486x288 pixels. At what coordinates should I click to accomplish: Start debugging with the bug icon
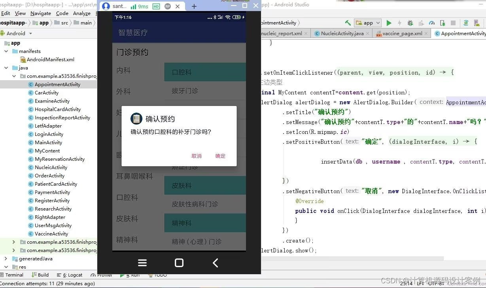[410, 23]
